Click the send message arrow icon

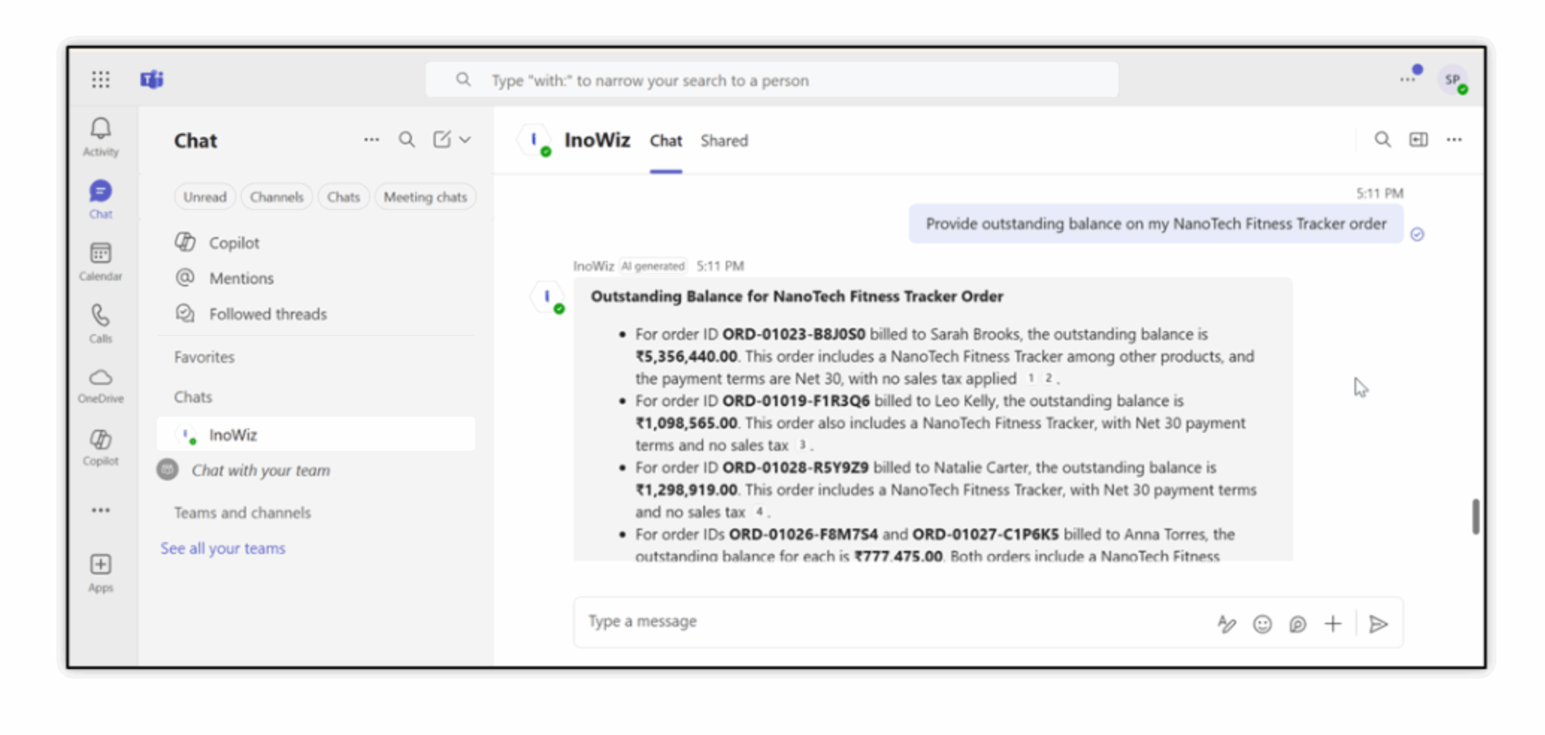[1378, 624]
